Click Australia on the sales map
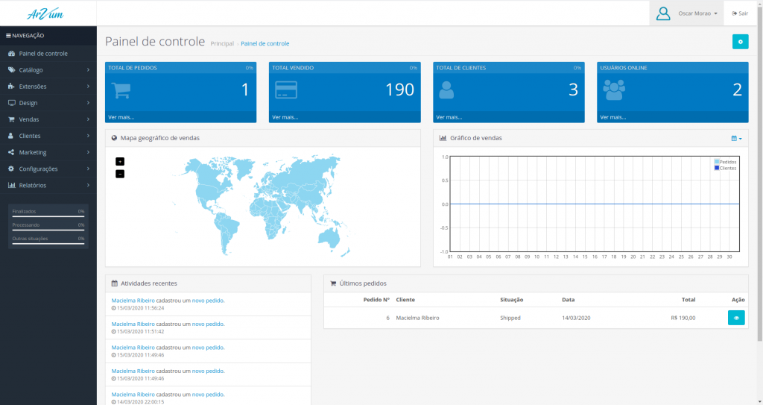The image size is (763, 405). 329,238
